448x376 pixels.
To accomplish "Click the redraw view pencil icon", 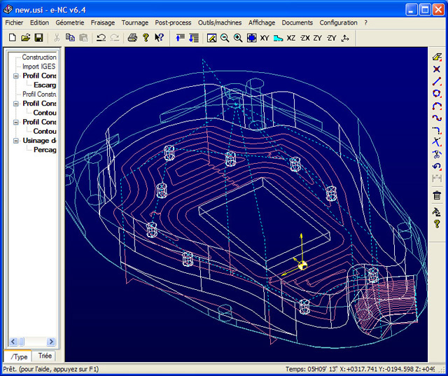I will click(211, 38).
